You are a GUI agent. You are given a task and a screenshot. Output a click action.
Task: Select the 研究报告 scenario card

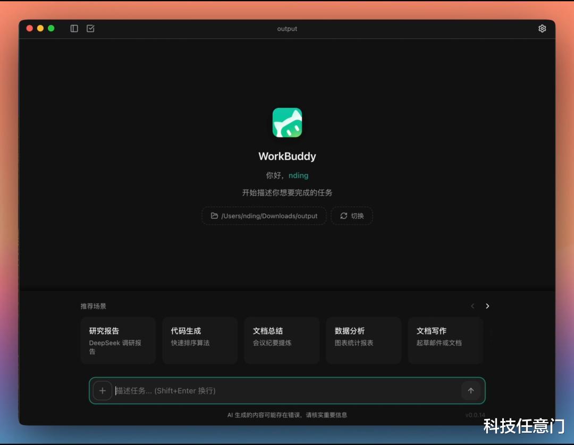pyautogui.click(x=118, y=341)
